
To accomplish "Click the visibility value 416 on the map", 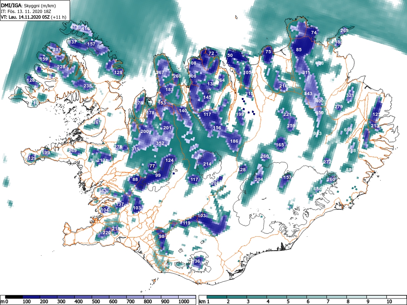I will tap(85, 28).
